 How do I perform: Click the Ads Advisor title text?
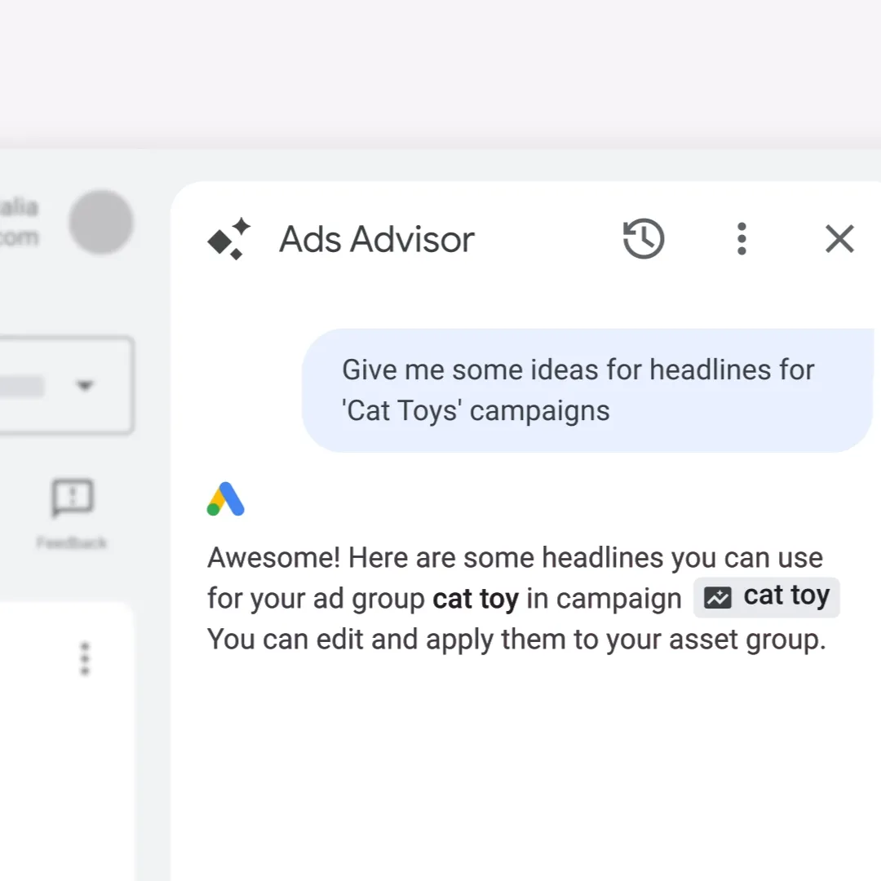tap(376, 239)
